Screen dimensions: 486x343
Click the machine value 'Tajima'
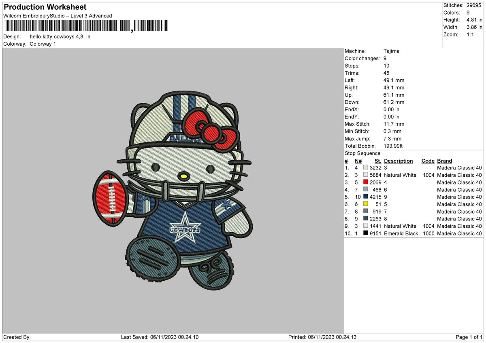tap(392, 51)
